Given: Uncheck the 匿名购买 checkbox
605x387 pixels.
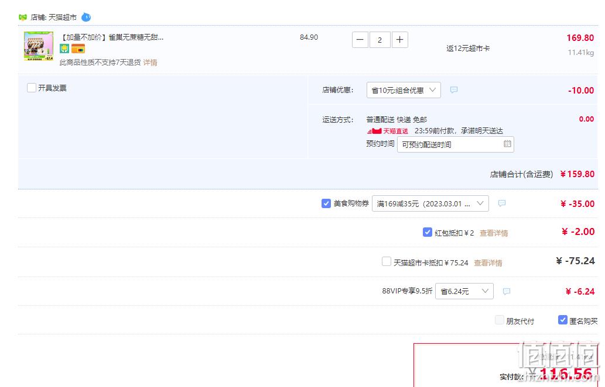Looking at the screenshot, I should click(x=563, y=320).
